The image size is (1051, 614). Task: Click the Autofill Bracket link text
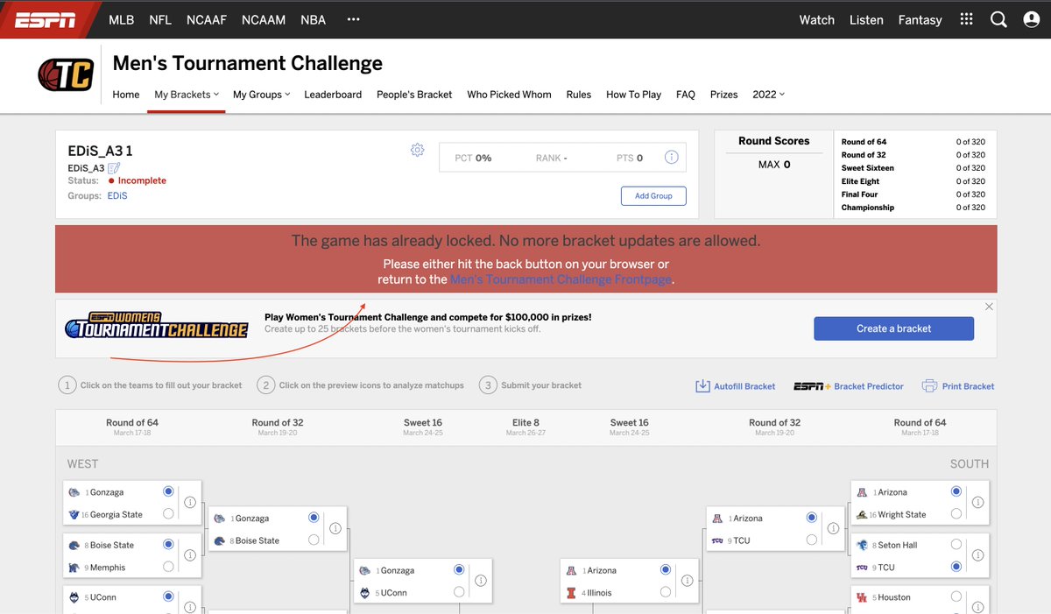point(744,386)
